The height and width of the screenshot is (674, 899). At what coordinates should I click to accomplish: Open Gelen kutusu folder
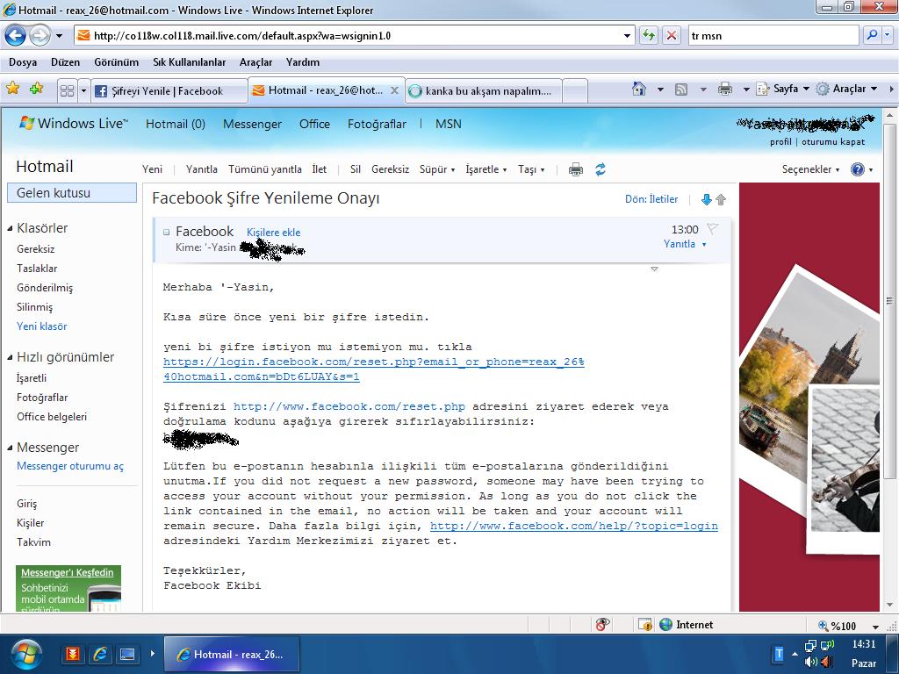(x=72, y=192)
